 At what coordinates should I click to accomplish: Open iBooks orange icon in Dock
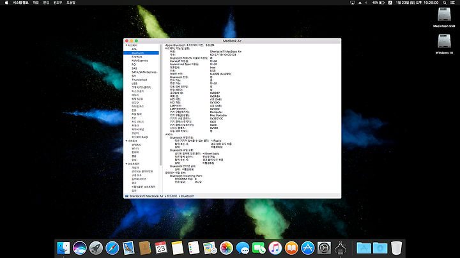point(291,248)
